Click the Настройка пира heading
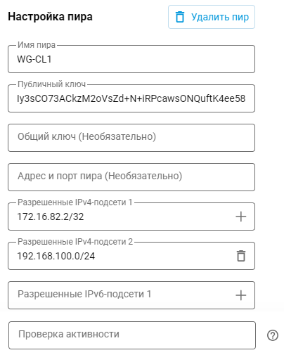 tap(50, 17)
